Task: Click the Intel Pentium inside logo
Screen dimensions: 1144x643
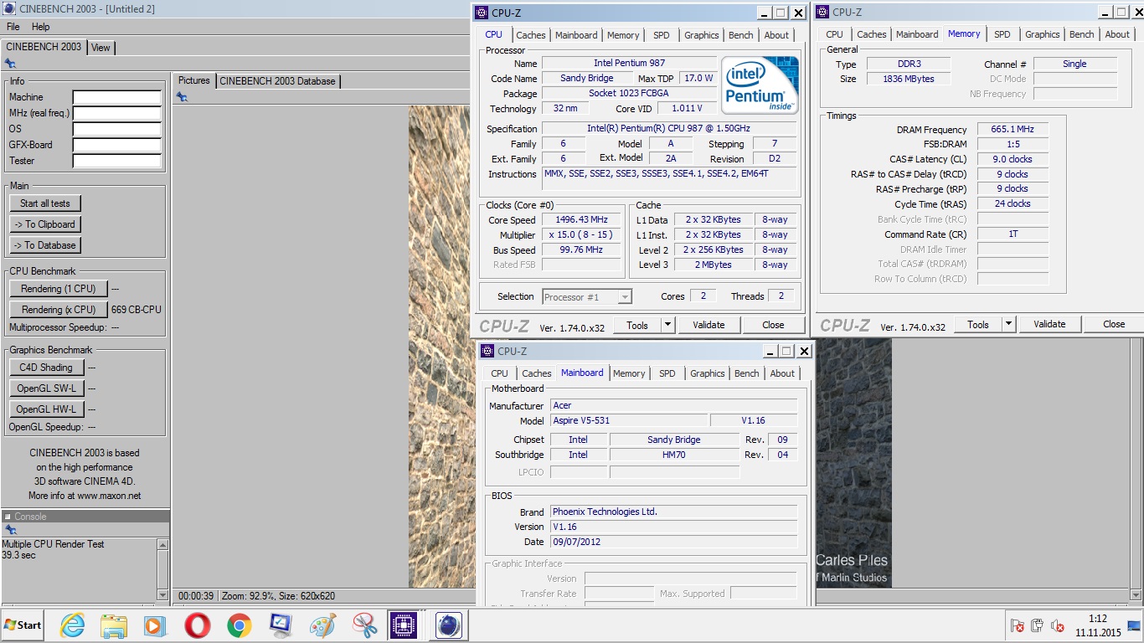Action: [760, 85]
